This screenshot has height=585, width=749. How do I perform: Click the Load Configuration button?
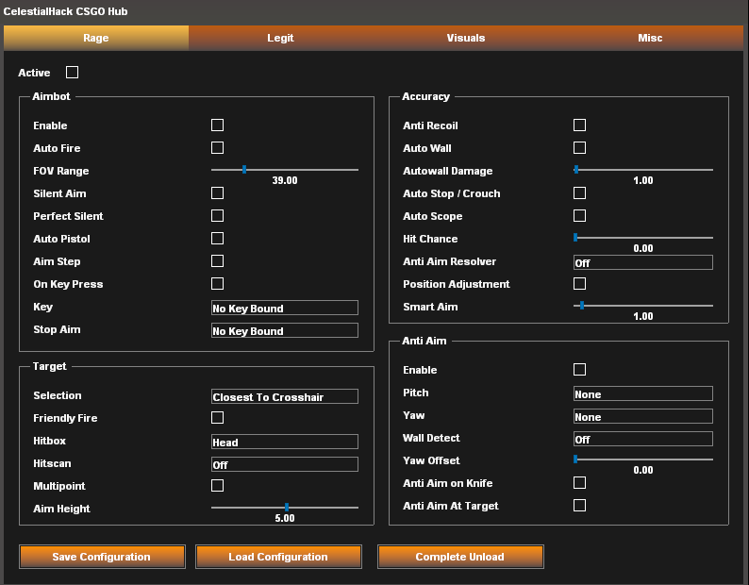click(278, 557)
